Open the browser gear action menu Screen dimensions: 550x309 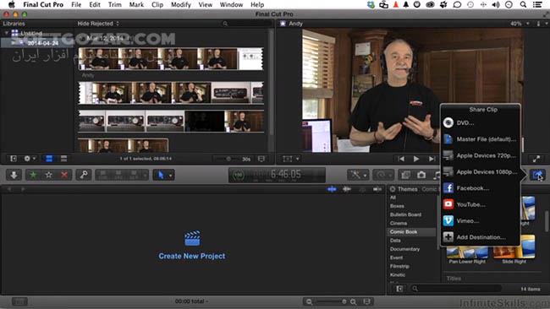(29, 159)
